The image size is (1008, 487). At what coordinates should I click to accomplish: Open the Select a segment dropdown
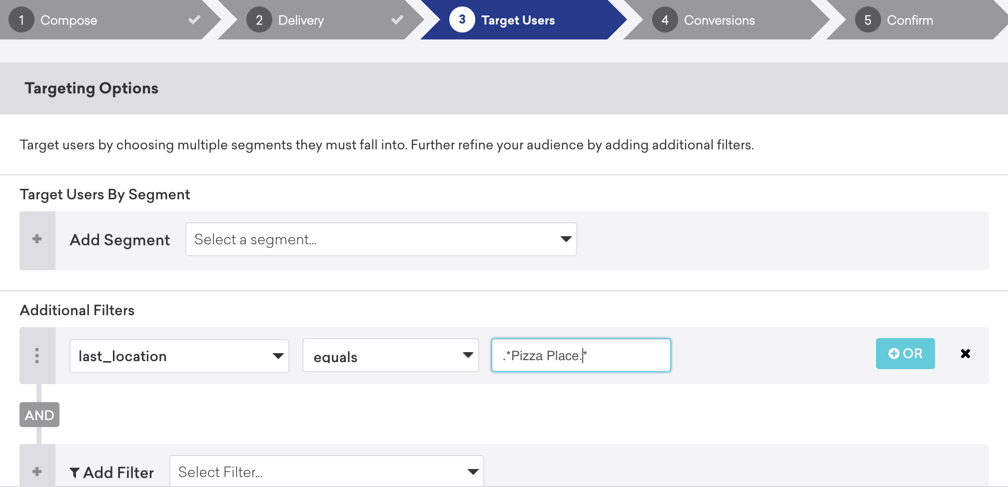click(x=381, y=239)
